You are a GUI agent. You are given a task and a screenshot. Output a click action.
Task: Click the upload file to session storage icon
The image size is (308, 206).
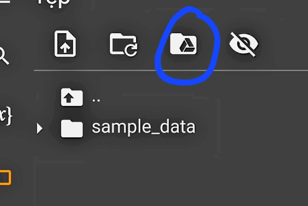65,43
